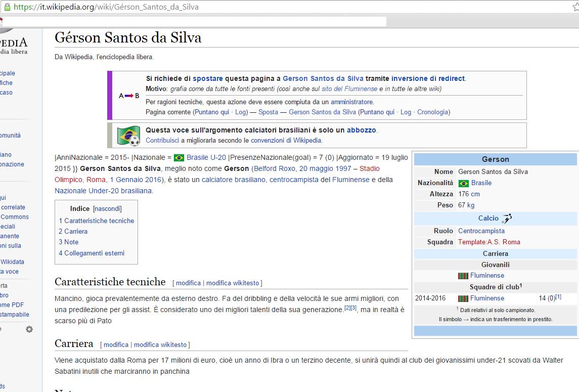The height and width of the screenshot is (392, 579).
Task: Open '20 maggio' date link
Action: [316, 168]
